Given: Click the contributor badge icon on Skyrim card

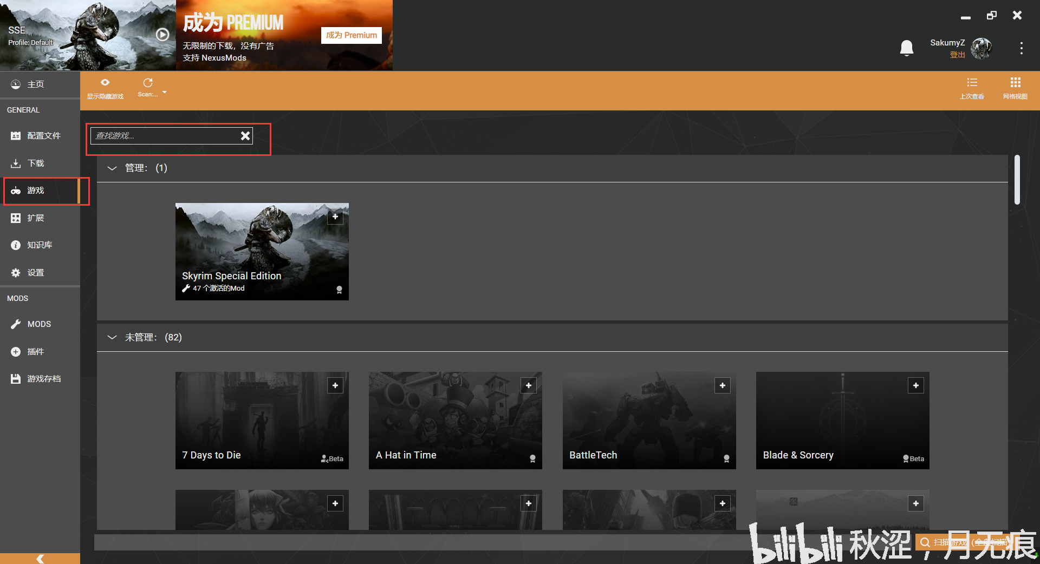Looking at the screenshot, I should click(x=339, y=290).
